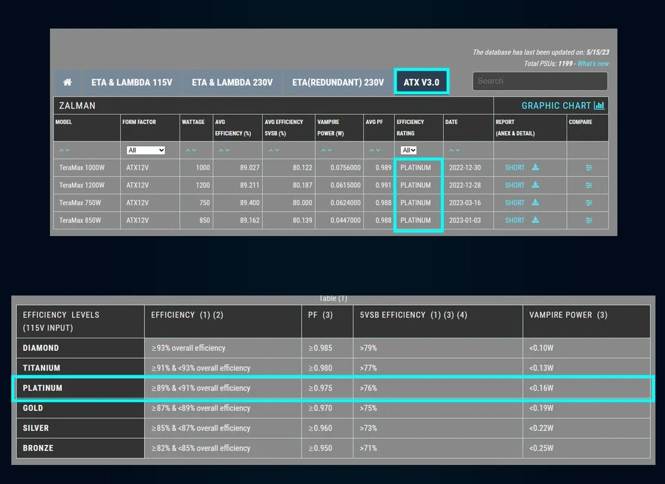Viewport: 665px width, 484px height.
Task: Click the "What's new" link
Action: [x=593, y=64]
